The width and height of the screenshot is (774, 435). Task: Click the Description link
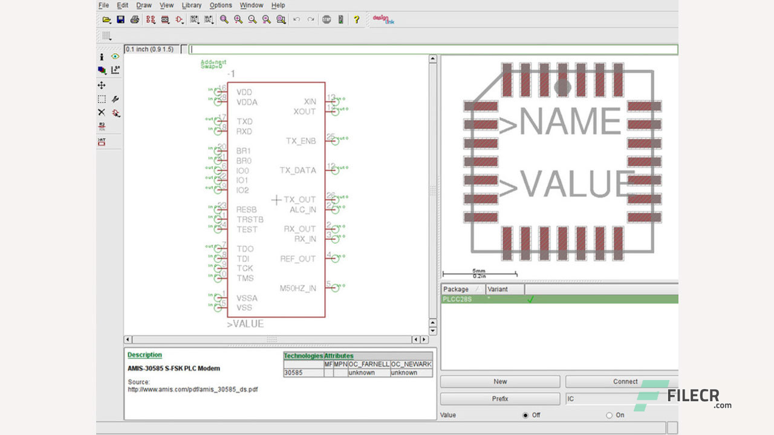coord(145,355)
